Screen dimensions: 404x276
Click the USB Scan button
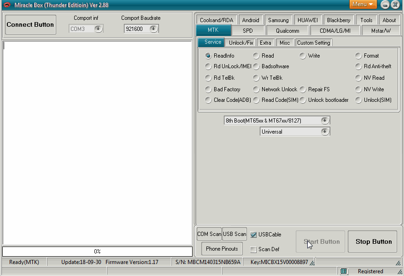point(234,234)
